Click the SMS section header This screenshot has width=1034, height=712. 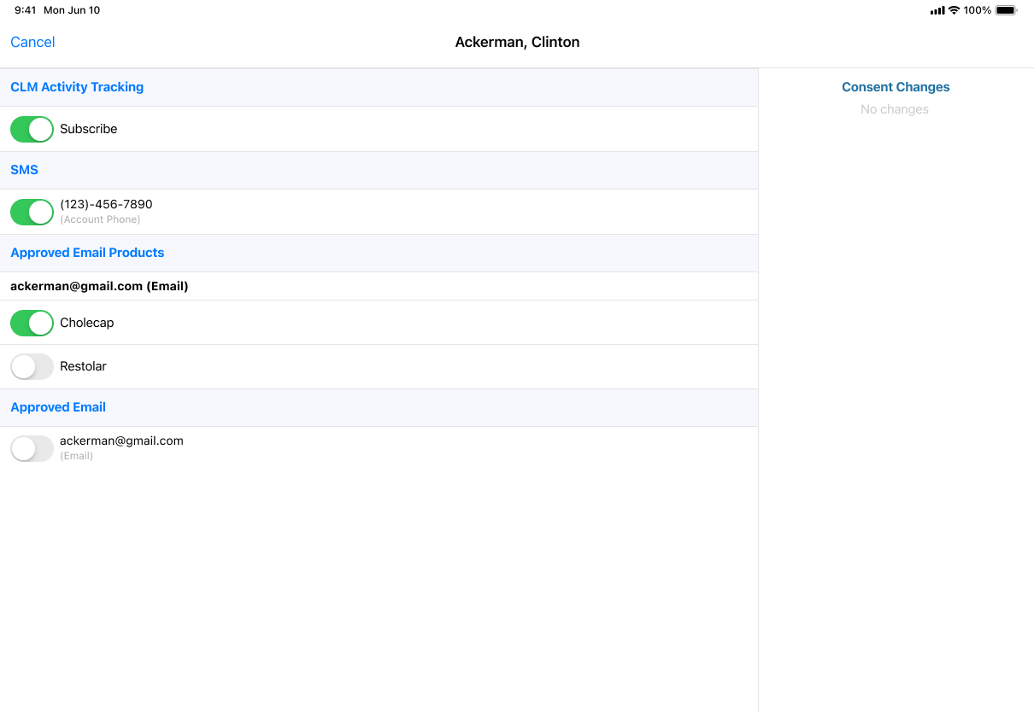pos(24,170)
